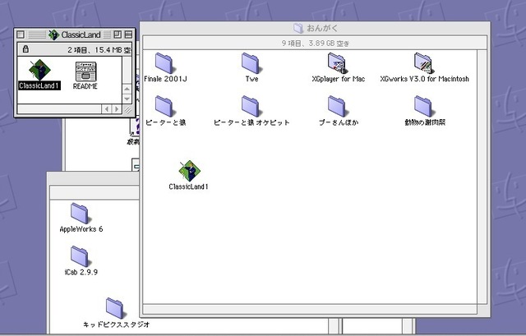Select the プーさんほか folder
This screenshot has height=336, width=526.
337,106
